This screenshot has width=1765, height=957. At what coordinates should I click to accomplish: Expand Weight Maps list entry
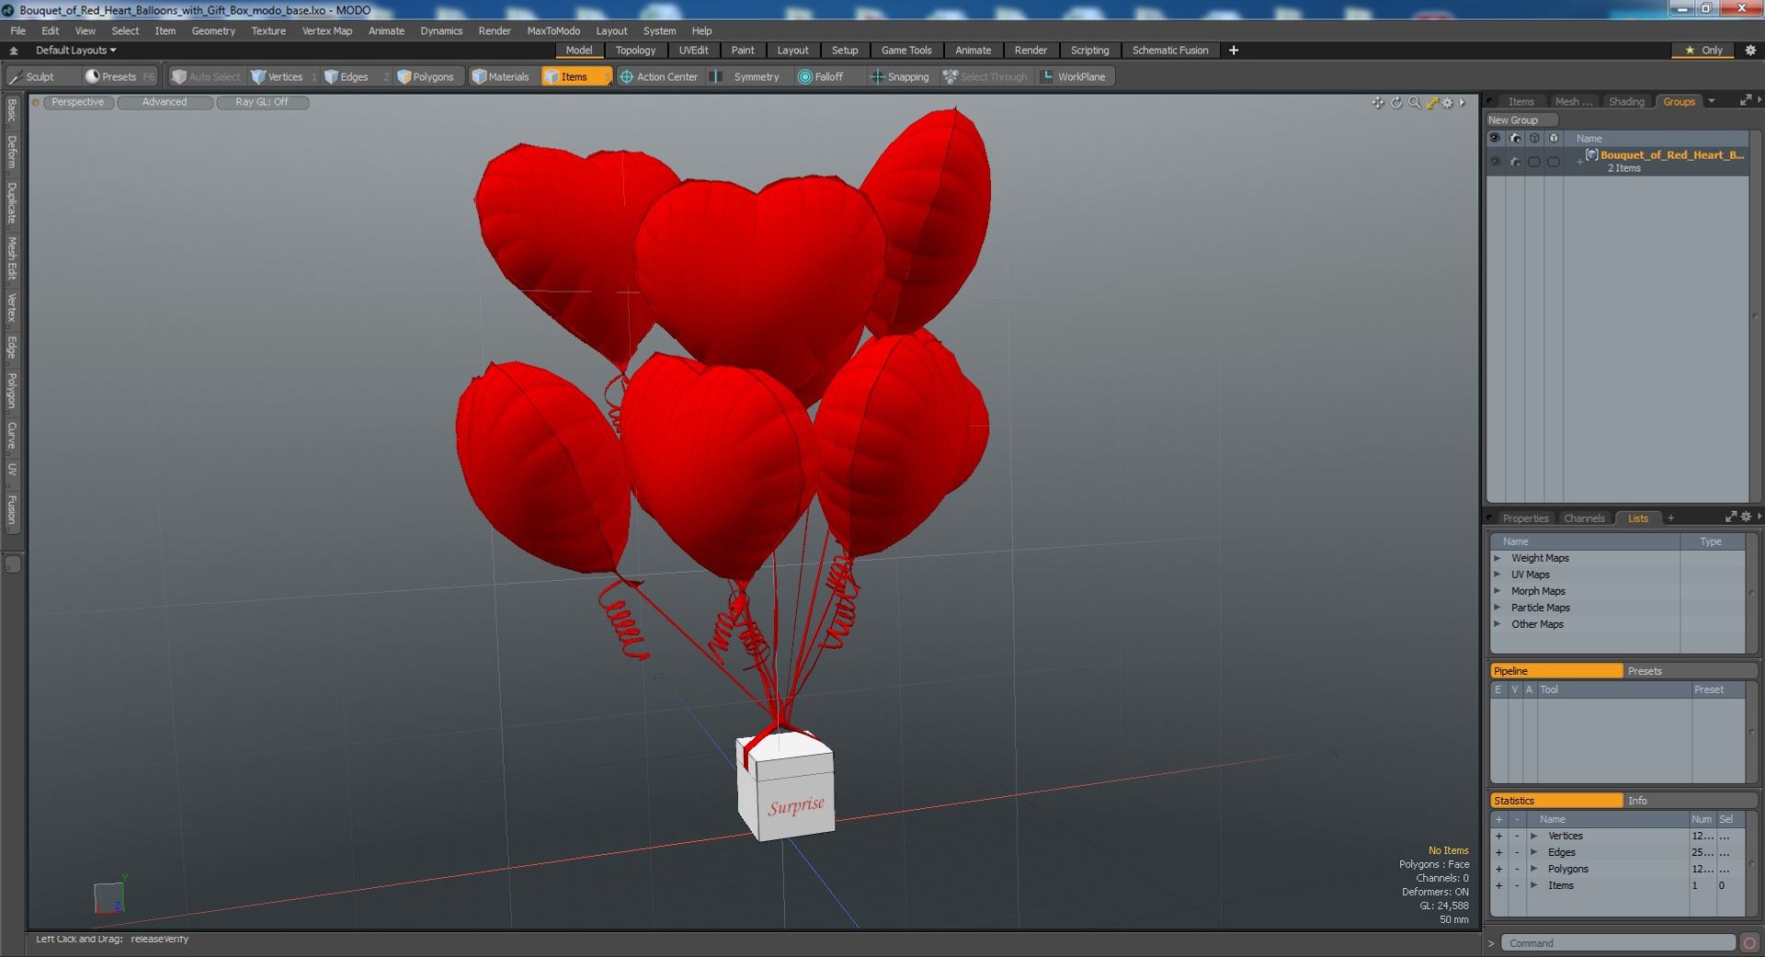1497,558
